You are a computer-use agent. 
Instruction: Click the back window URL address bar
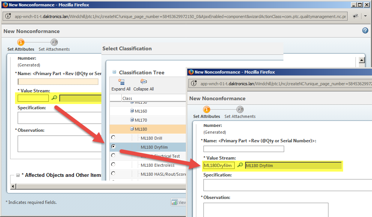(175, 17)
